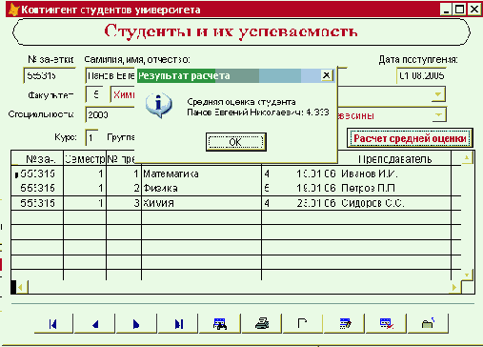This screenshot has width=483, height=347.
Task: Click the admission date field
Action: [421, 75]
